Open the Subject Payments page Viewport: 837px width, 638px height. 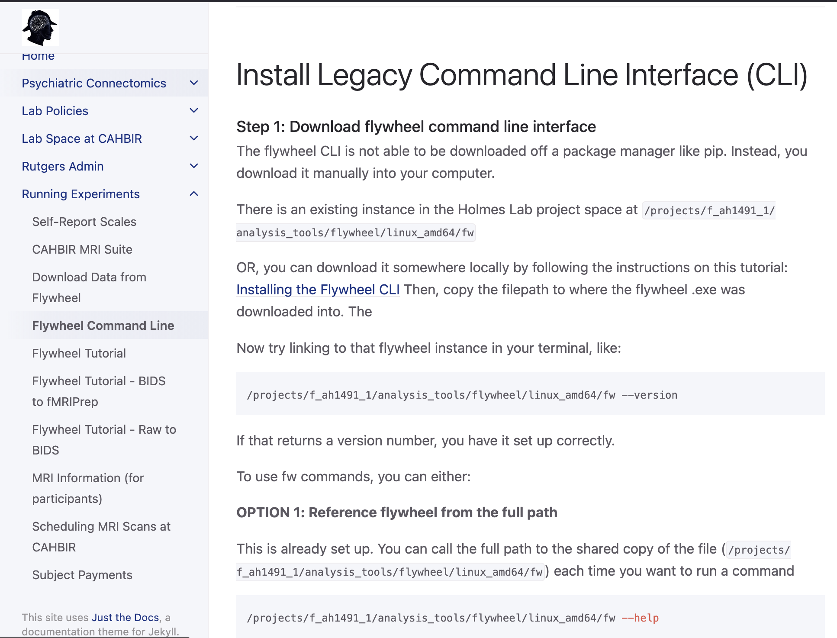coord(82,574)
